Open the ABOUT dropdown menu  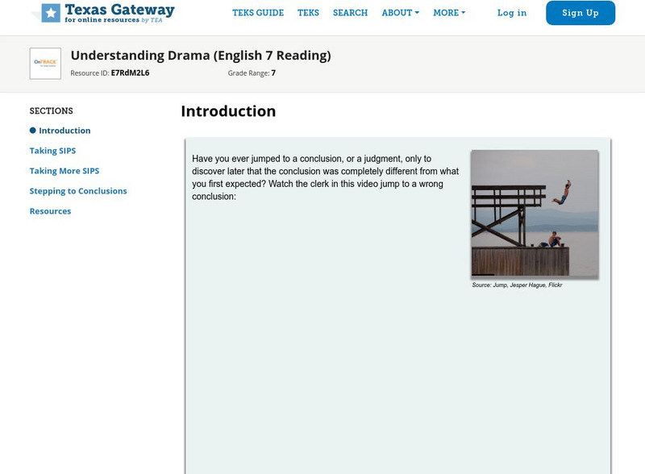pos(400,13)
